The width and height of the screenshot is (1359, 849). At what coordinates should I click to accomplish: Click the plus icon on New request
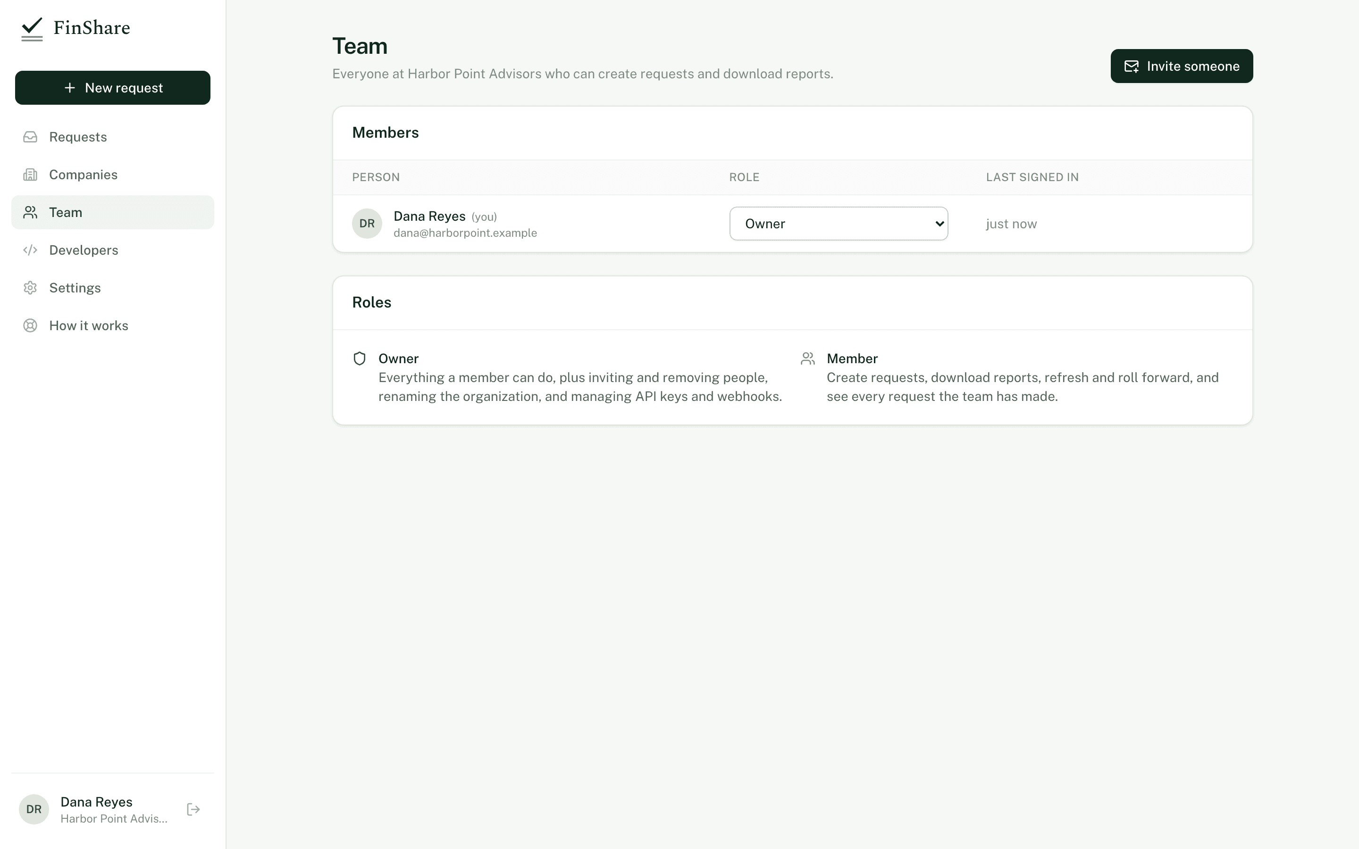70,88
